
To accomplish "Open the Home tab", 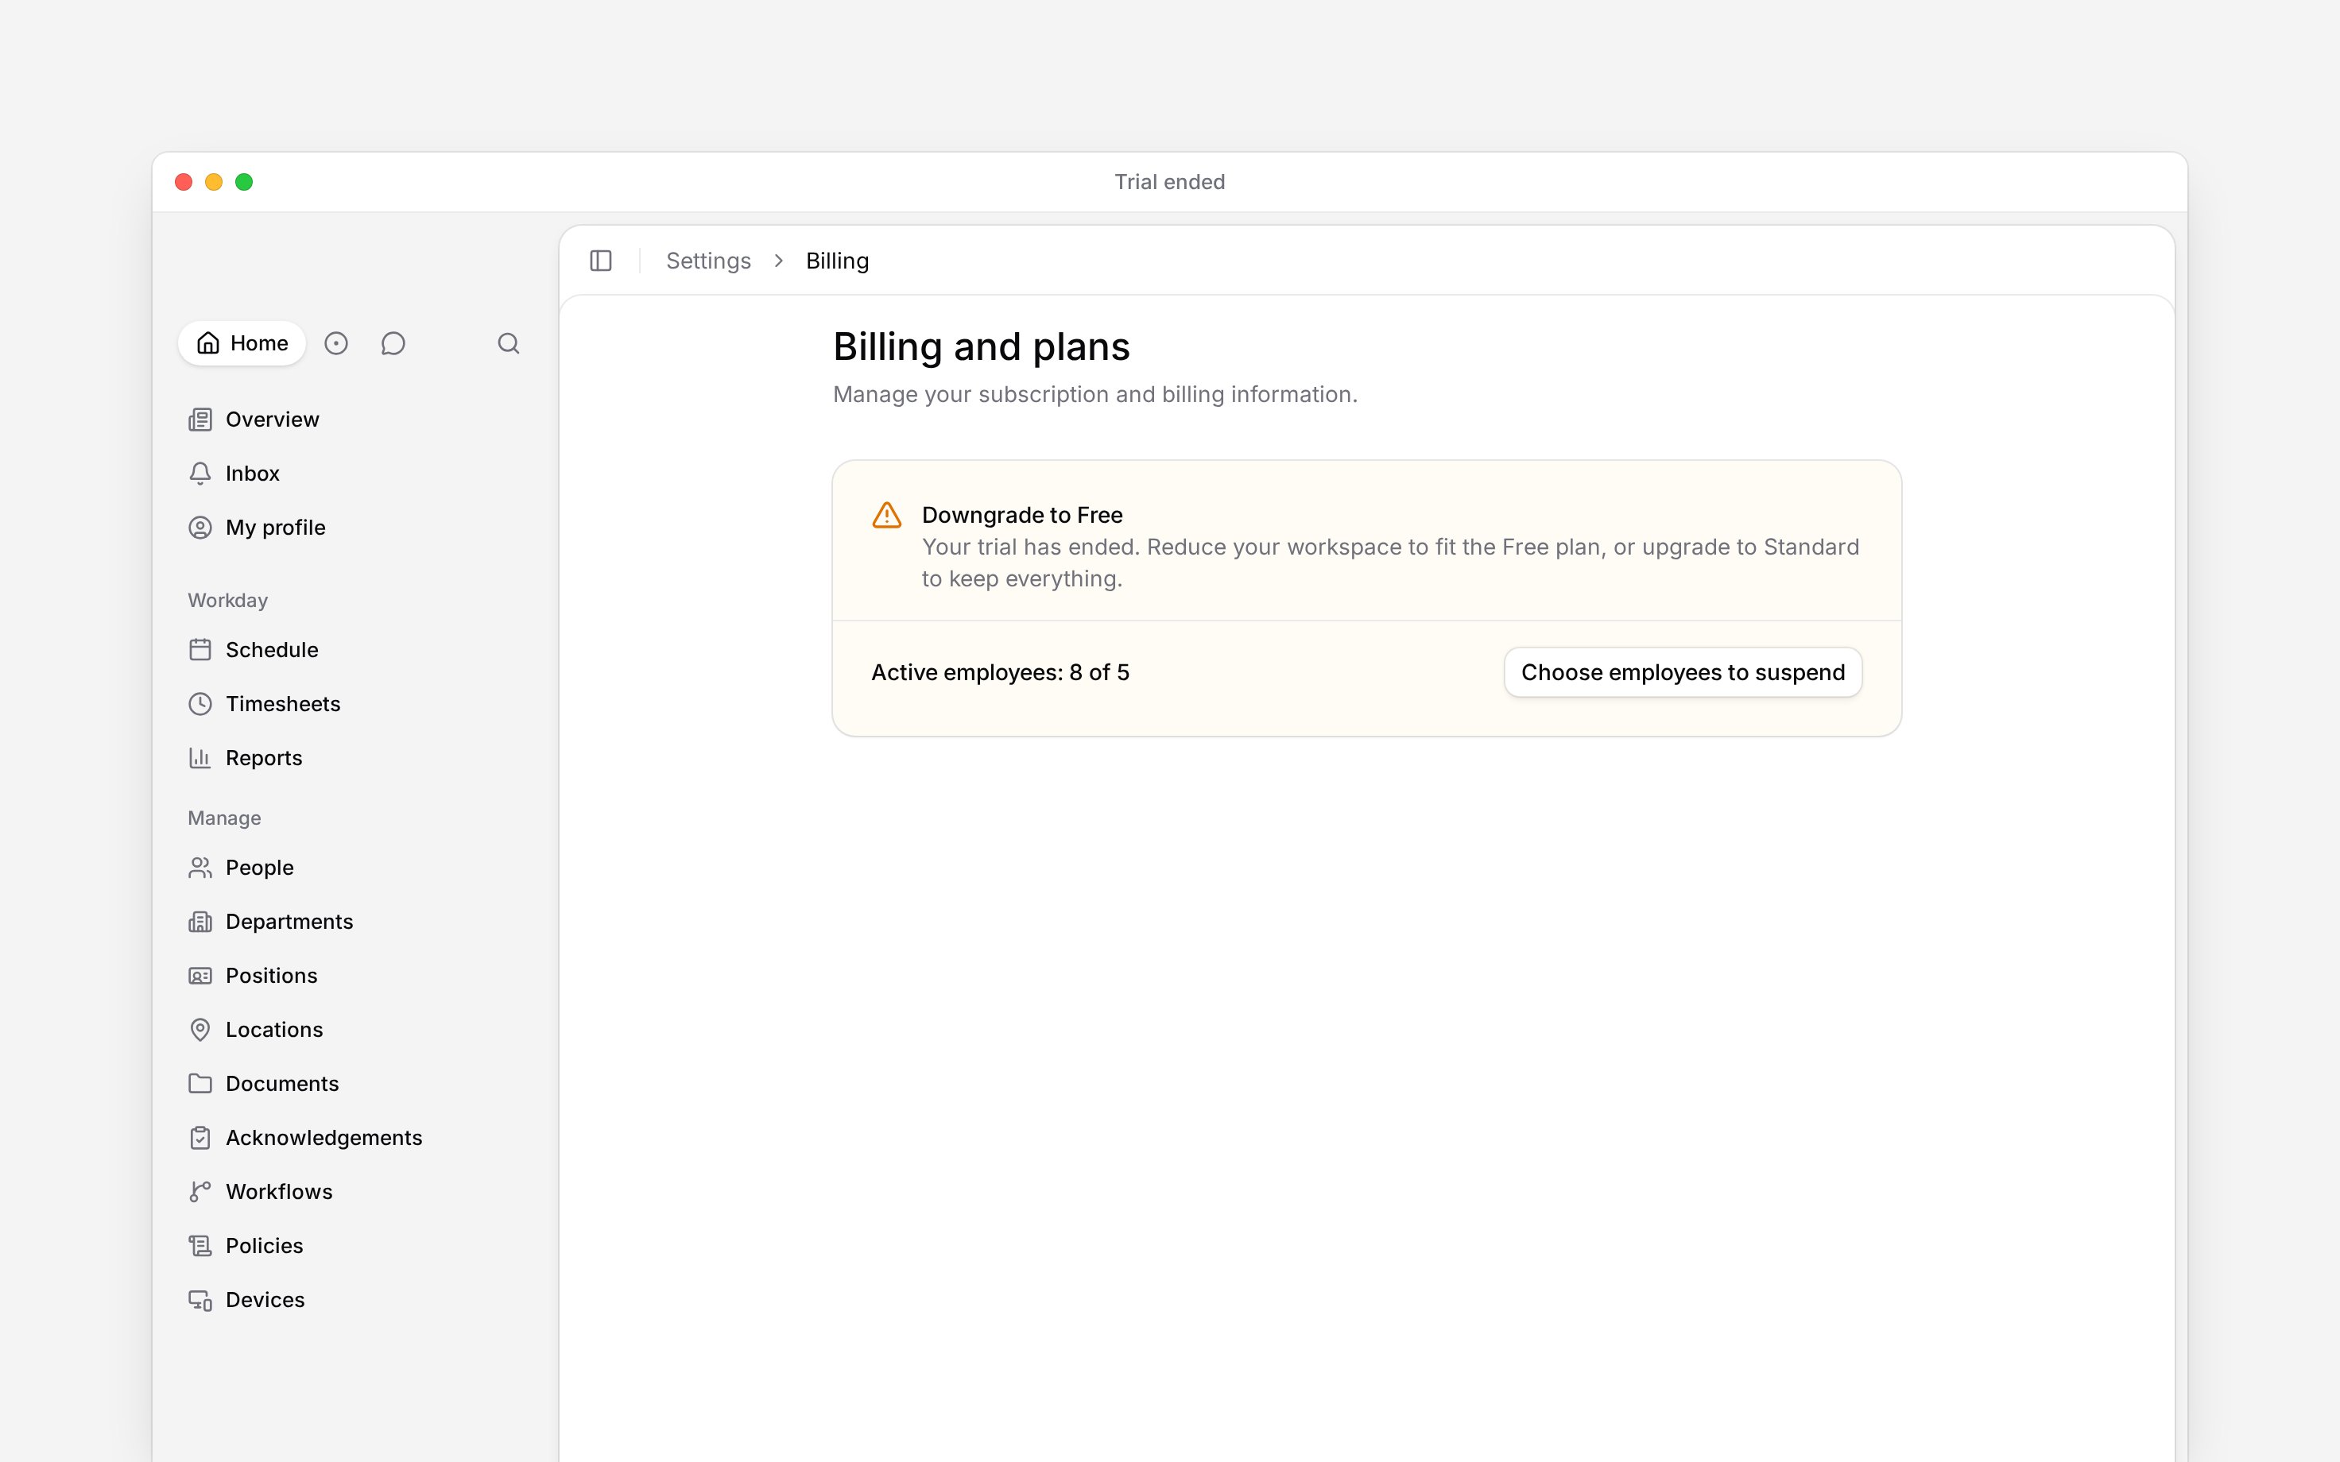I will (242, 343).
